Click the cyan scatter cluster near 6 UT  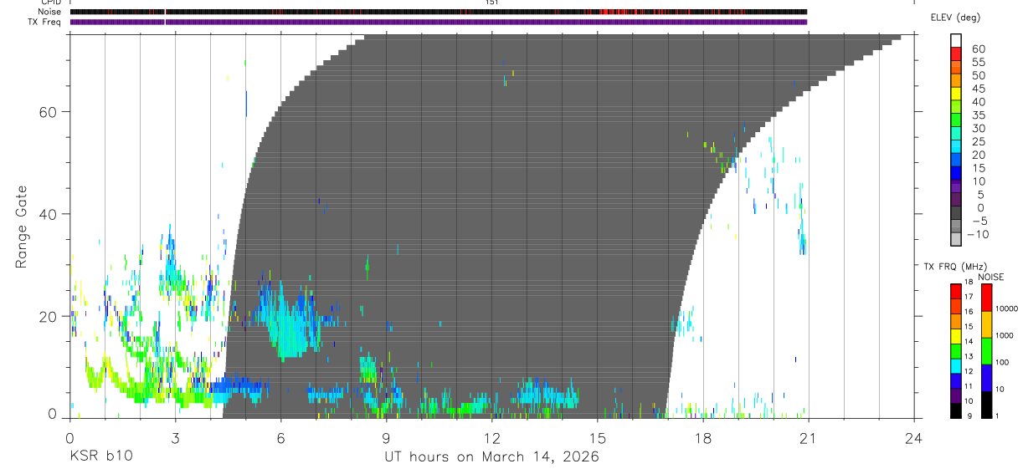point(289,322)
